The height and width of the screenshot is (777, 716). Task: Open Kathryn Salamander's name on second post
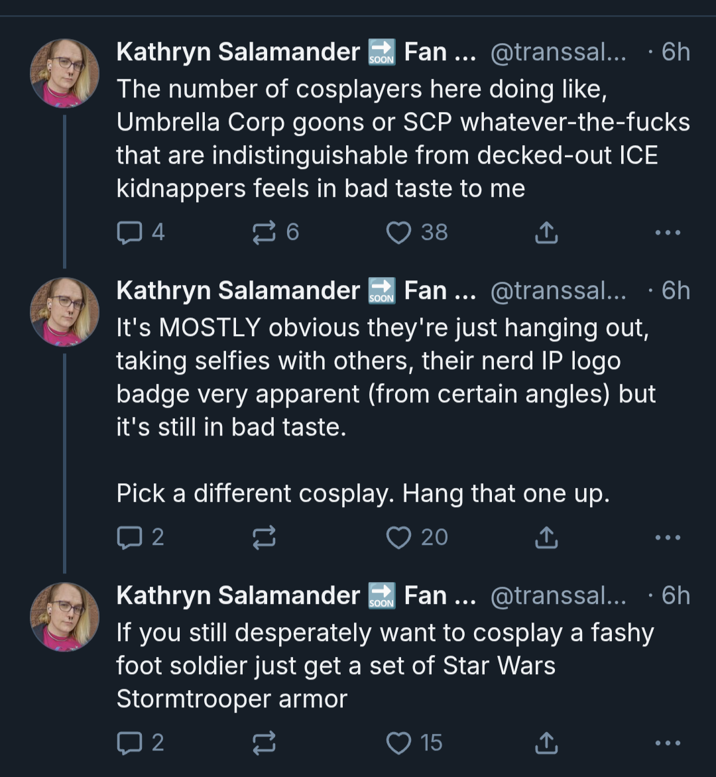coord(238,290)
